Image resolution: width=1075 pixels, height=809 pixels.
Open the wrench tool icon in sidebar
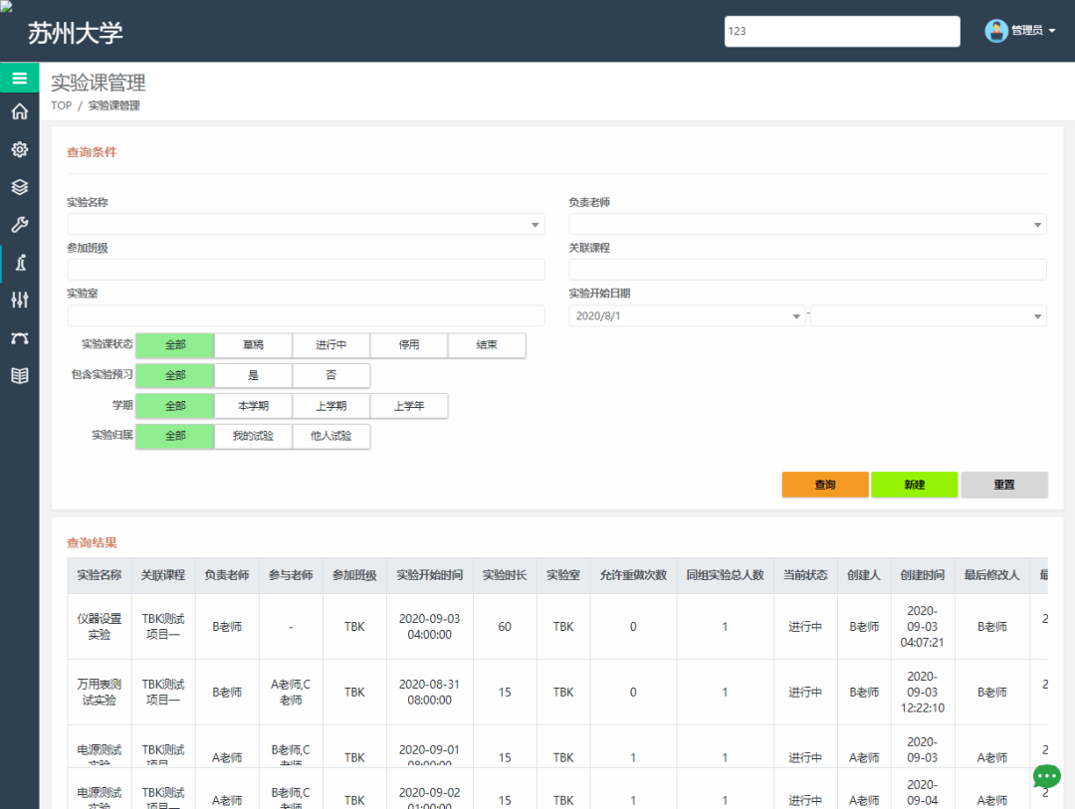tap(20, 224)
